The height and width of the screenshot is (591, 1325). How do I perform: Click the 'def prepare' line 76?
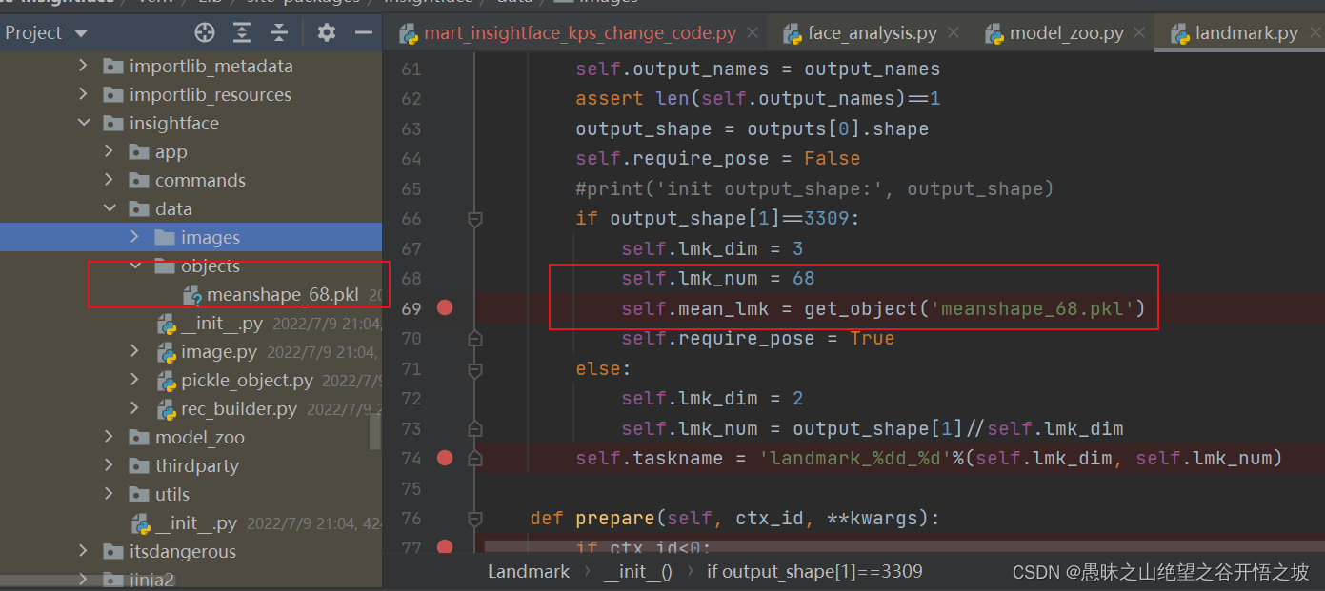click(734, 519)
